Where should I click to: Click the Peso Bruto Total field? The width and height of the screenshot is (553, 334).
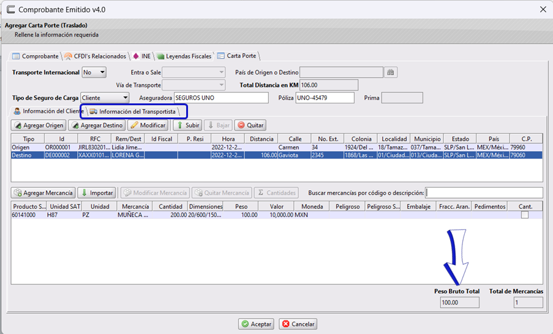tap(459, 302)
